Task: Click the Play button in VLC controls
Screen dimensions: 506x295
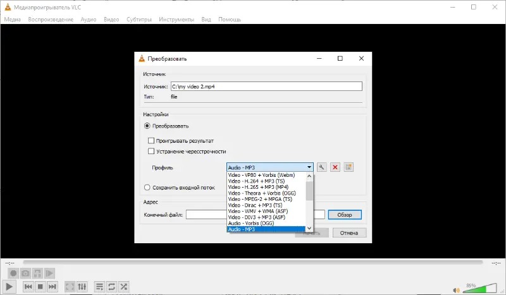Action: click(9, 286)
